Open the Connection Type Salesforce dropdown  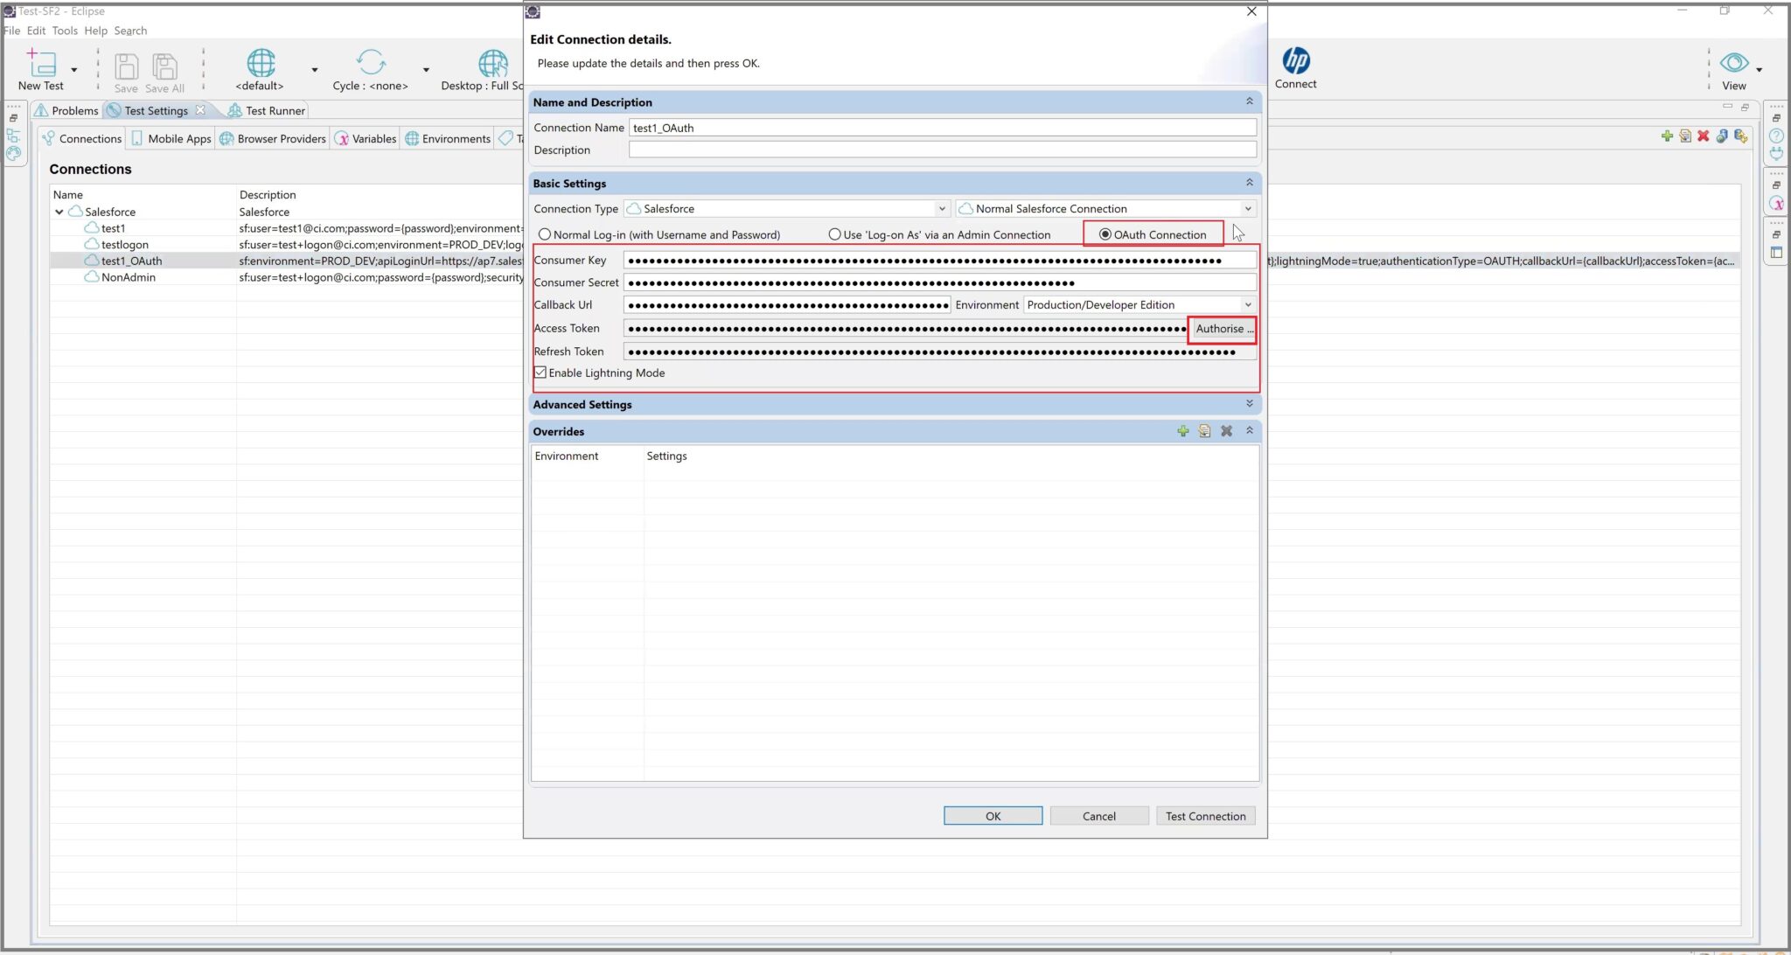coord(940,208)
